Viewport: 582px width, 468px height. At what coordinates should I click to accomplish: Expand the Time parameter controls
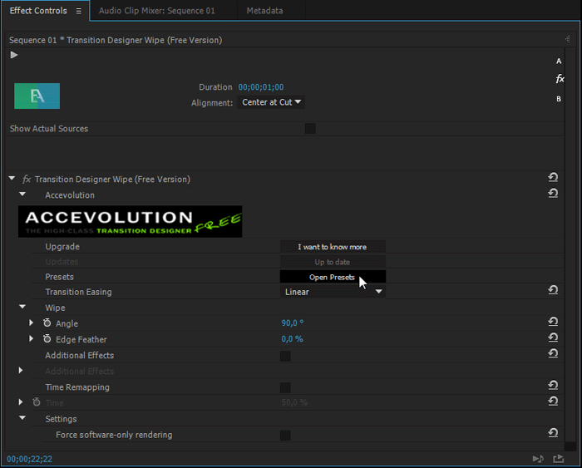(21, 402)
